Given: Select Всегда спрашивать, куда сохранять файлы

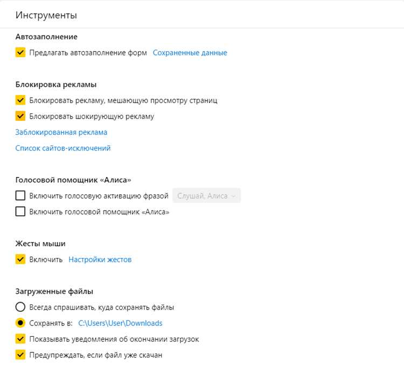Looking at the screenshot, I should [20, 307].
